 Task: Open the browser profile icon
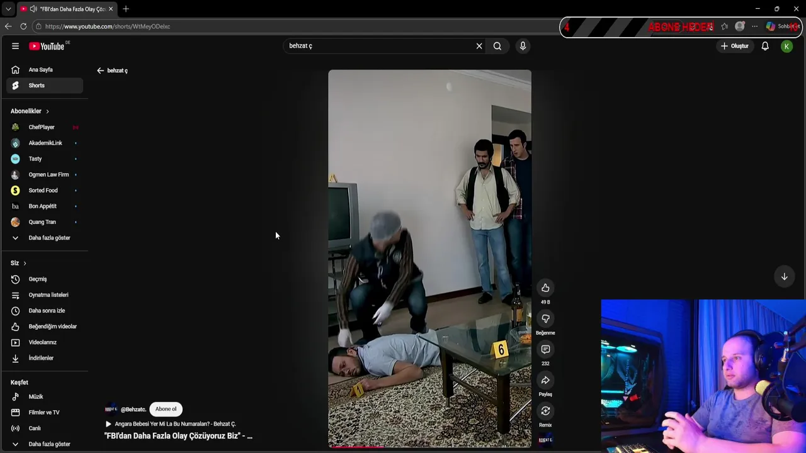pyautogui.click(x=740, y=26)
